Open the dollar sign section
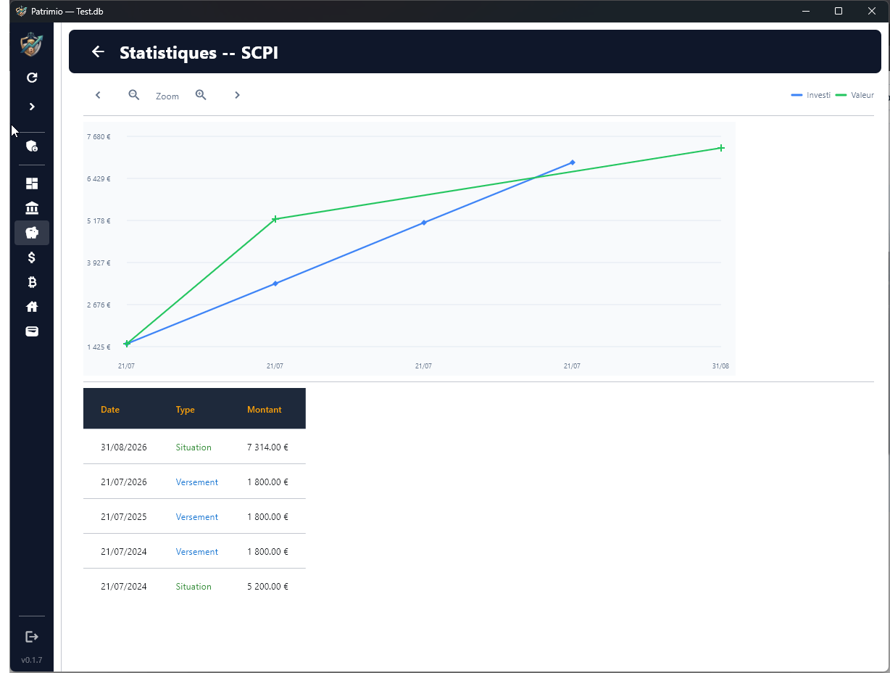Screen dimensions: 890x673 coord(32,257)
